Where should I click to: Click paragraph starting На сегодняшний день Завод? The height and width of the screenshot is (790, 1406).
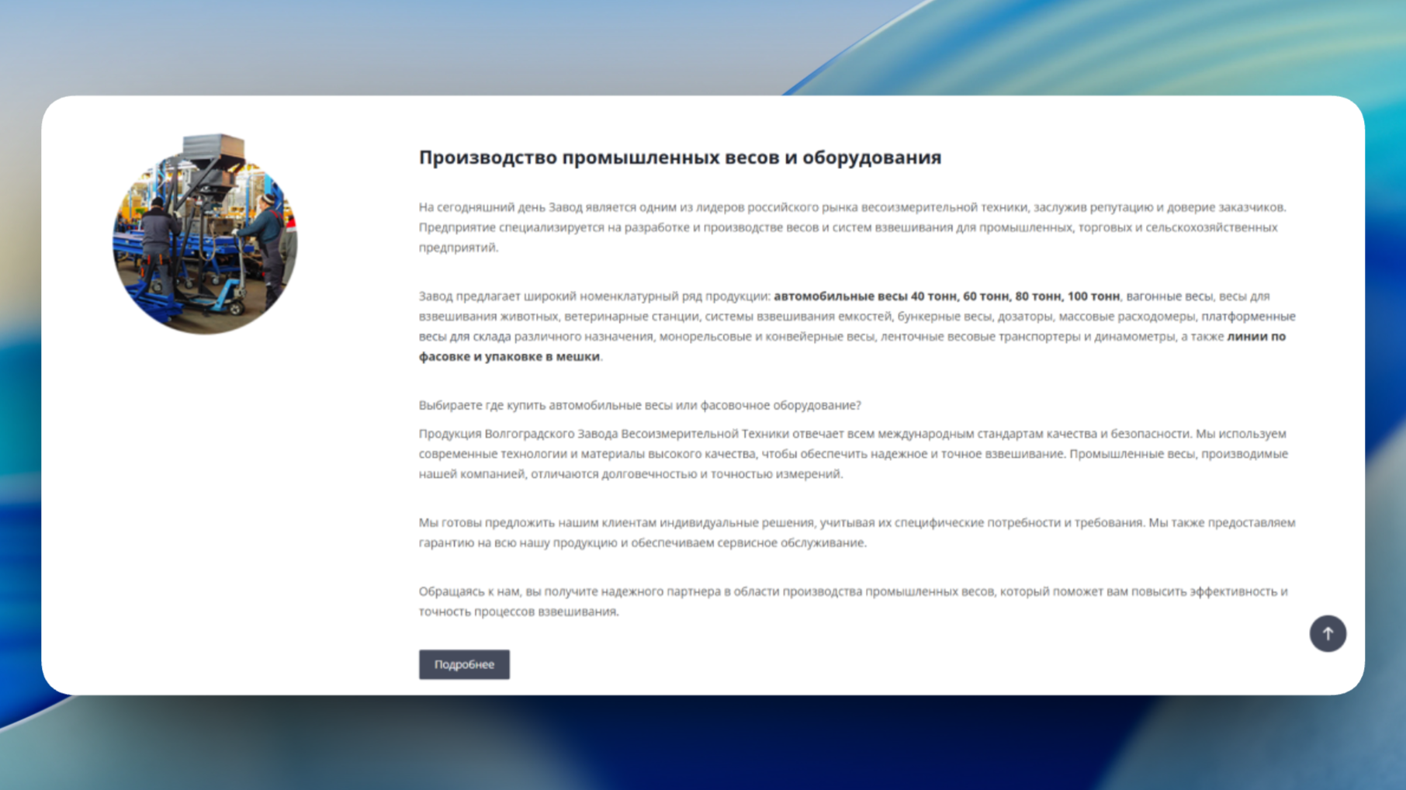click(x=853, y=227)
